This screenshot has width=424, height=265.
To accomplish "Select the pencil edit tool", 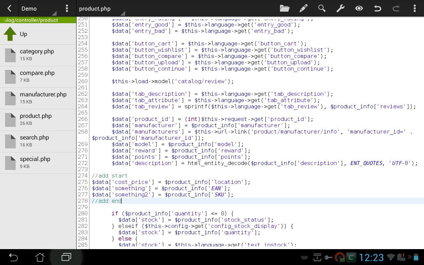I will coord(303,9).
